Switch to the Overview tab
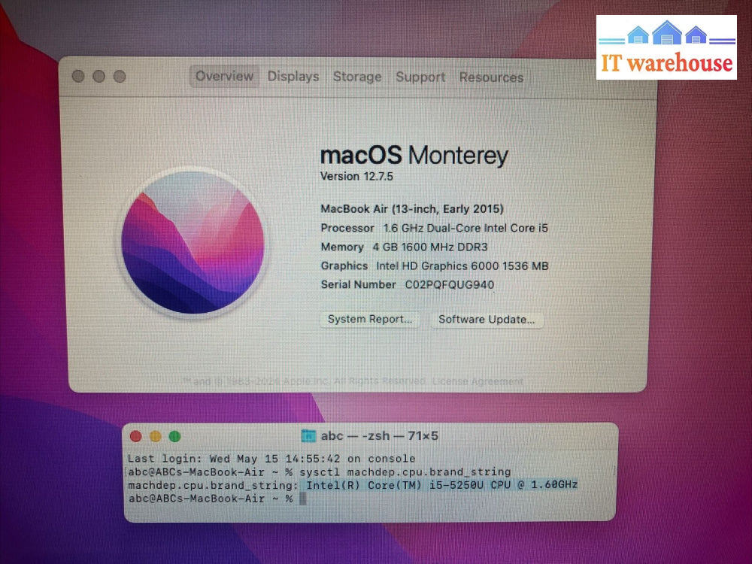 pos(224,76)
